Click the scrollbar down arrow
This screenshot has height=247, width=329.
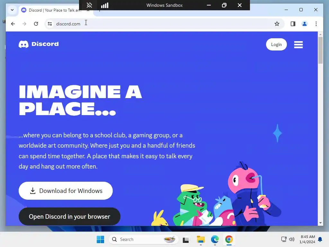tap(320, 223)
